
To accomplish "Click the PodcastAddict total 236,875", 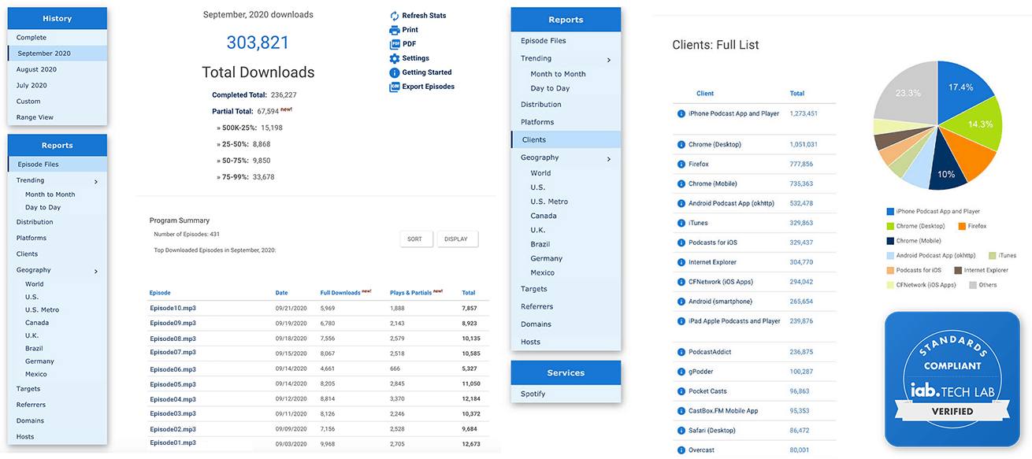I will (x=801, y=352).
